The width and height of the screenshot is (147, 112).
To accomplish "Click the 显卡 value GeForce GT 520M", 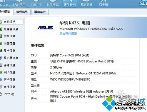I will point(83,73).
